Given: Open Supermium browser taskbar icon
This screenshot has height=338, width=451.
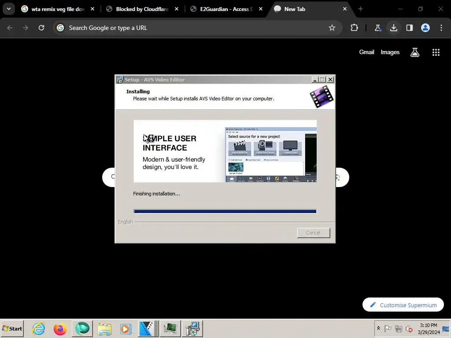Looking at the screenshot, I should coord(82,328).
